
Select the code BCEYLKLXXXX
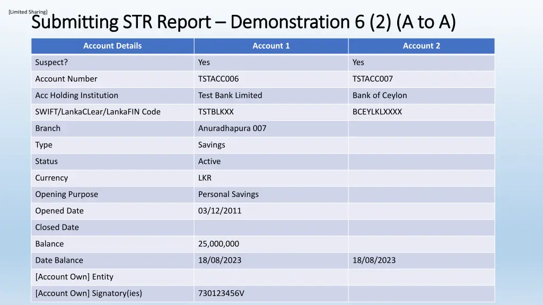[x=377, y=112]
